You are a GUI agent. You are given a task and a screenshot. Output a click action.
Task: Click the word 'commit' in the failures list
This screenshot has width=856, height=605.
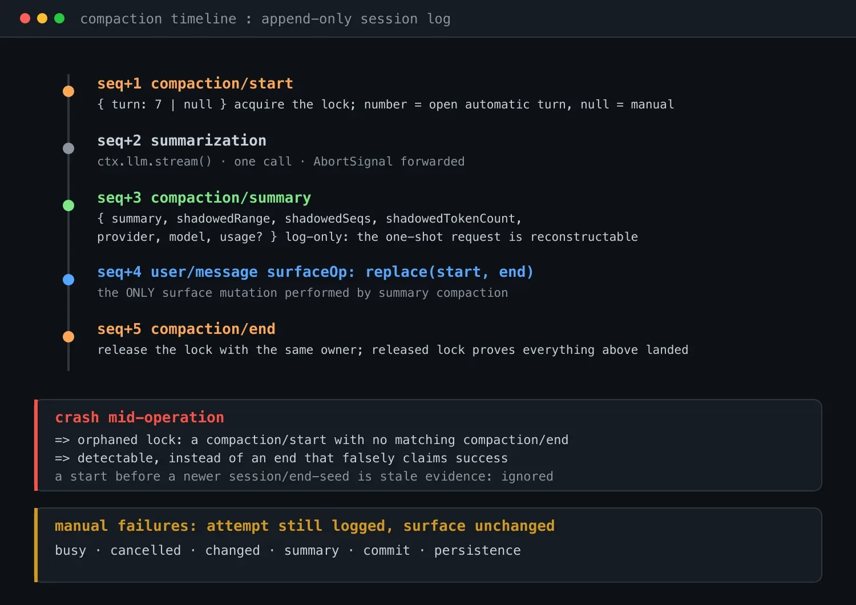(387, 550)
